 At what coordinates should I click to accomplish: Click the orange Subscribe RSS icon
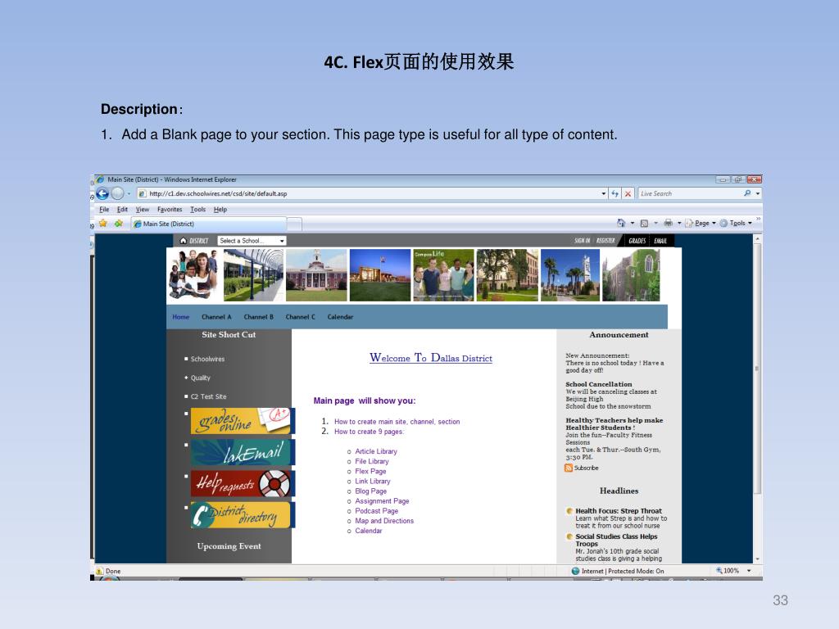569,468
